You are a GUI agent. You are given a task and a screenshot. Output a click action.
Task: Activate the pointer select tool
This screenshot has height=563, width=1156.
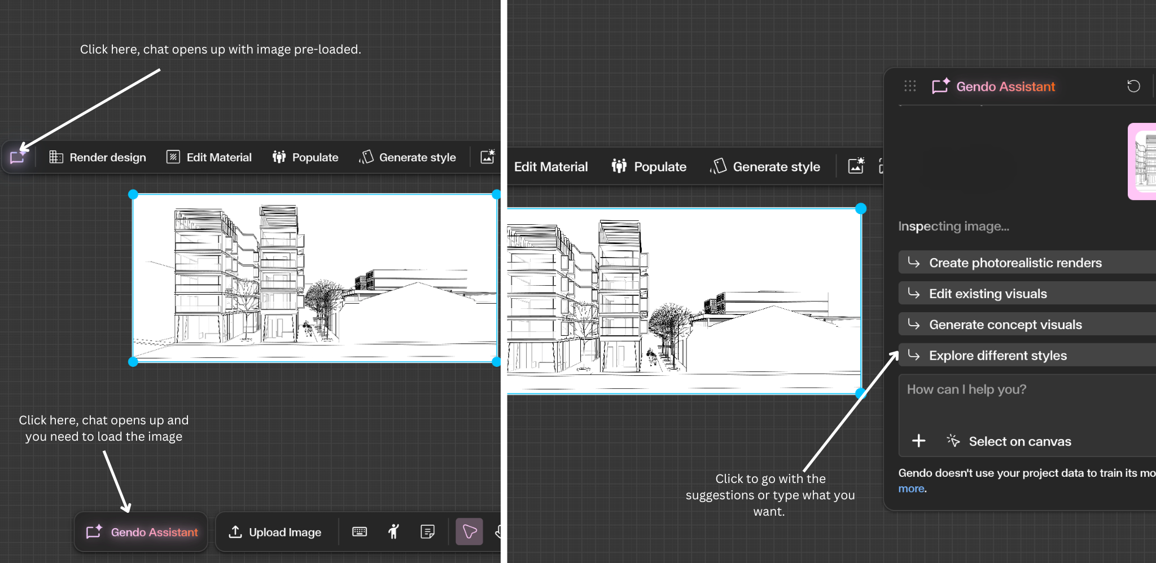click(469, 531)
